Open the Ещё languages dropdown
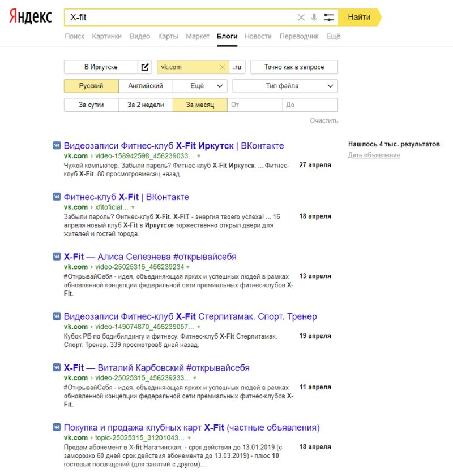Image resolution: width=453 pixels, height=473 pixels. [x=201, y=86]
